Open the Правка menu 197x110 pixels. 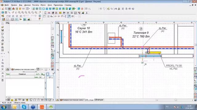coord(14,5)
